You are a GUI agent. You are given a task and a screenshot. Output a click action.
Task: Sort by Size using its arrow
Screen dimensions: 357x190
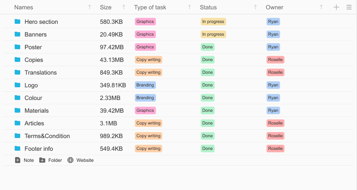coord(124,7)
